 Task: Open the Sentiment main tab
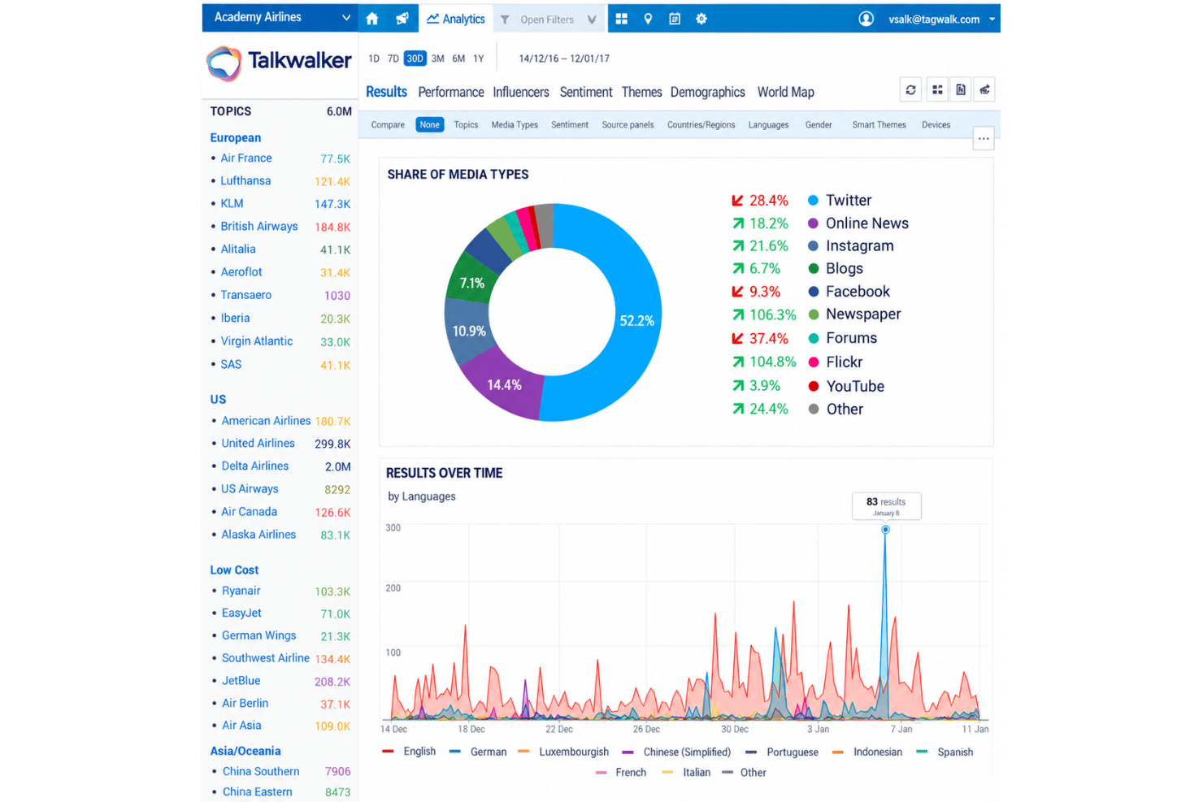click(586, 92)
